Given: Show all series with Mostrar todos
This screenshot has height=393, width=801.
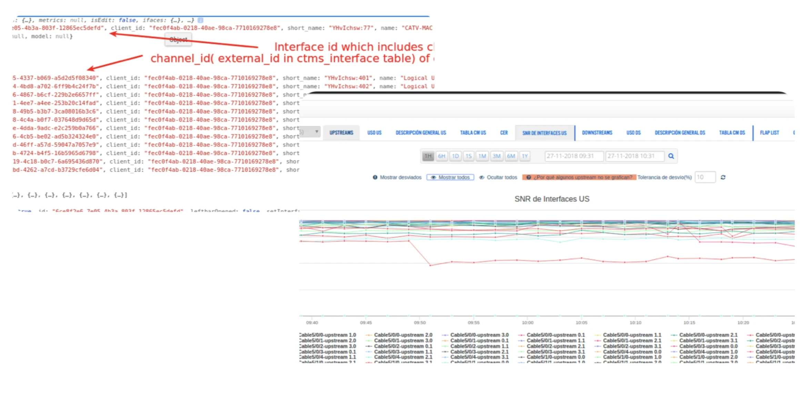Looking at the screenshot, I should (450, 177).
